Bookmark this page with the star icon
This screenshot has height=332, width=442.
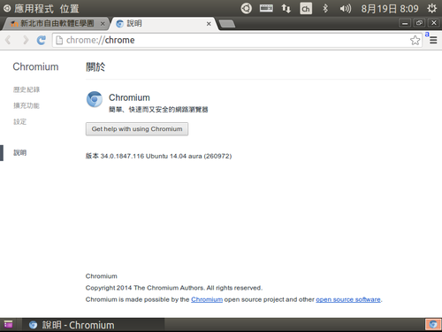(415, 40)
